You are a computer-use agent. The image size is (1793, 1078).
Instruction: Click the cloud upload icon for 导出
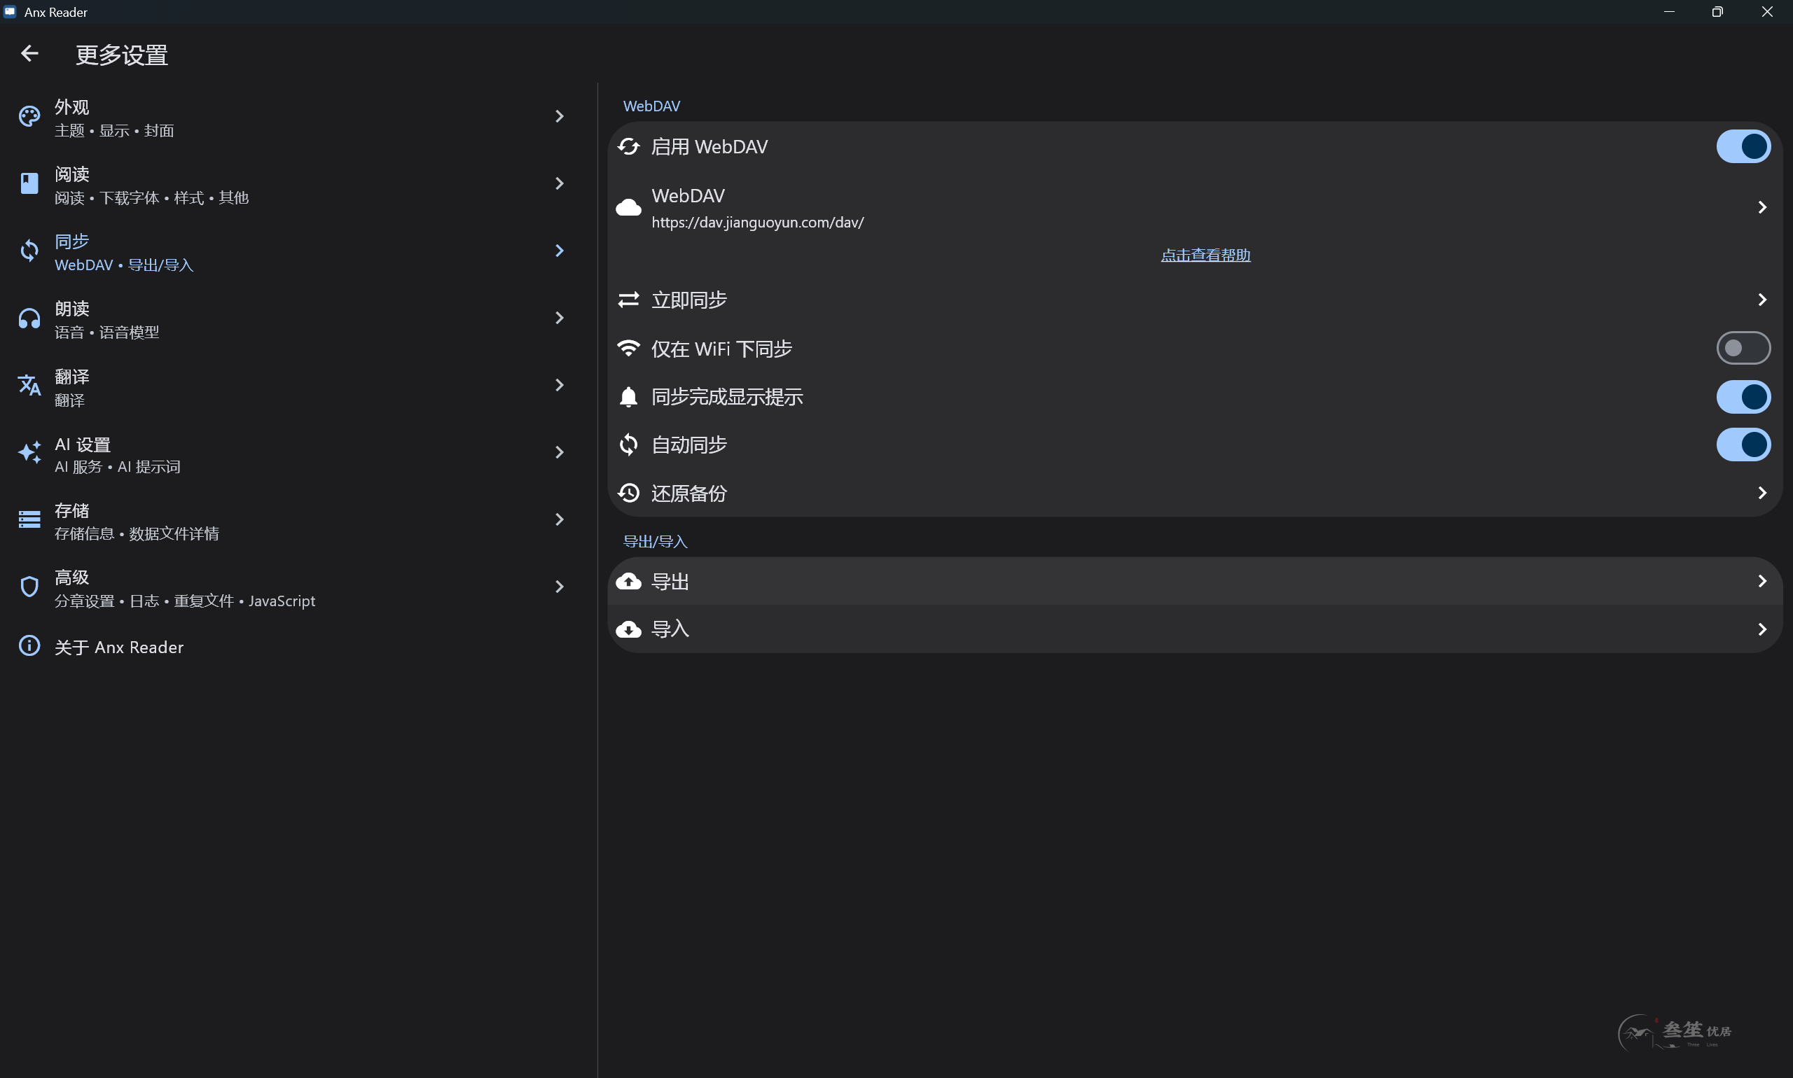coord(629,581)
